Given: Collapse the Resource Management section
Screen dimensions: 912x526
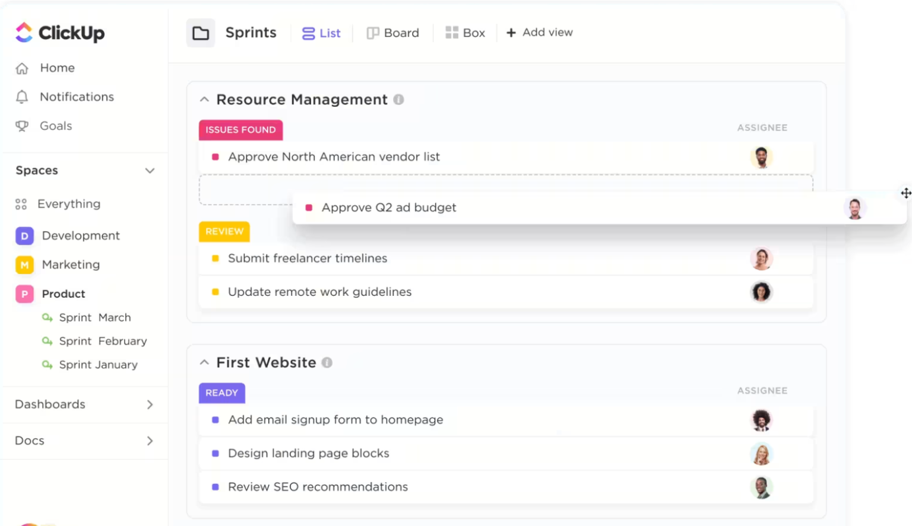Looking at the screenshot, I should tap(204, 100).
